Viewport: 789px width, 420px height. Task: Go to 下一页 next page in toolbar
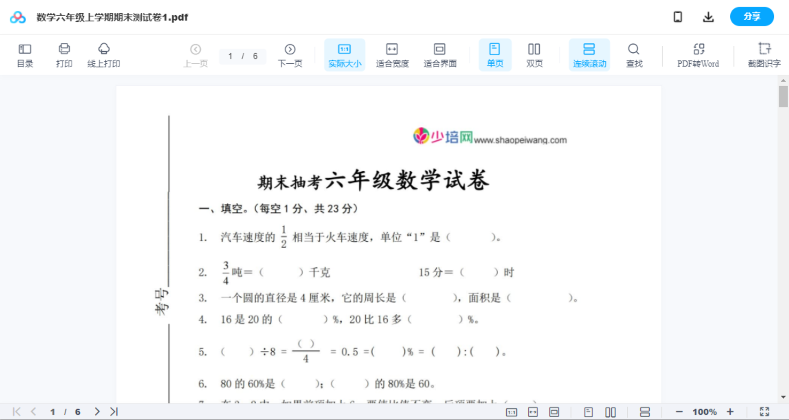coord(290,55)
